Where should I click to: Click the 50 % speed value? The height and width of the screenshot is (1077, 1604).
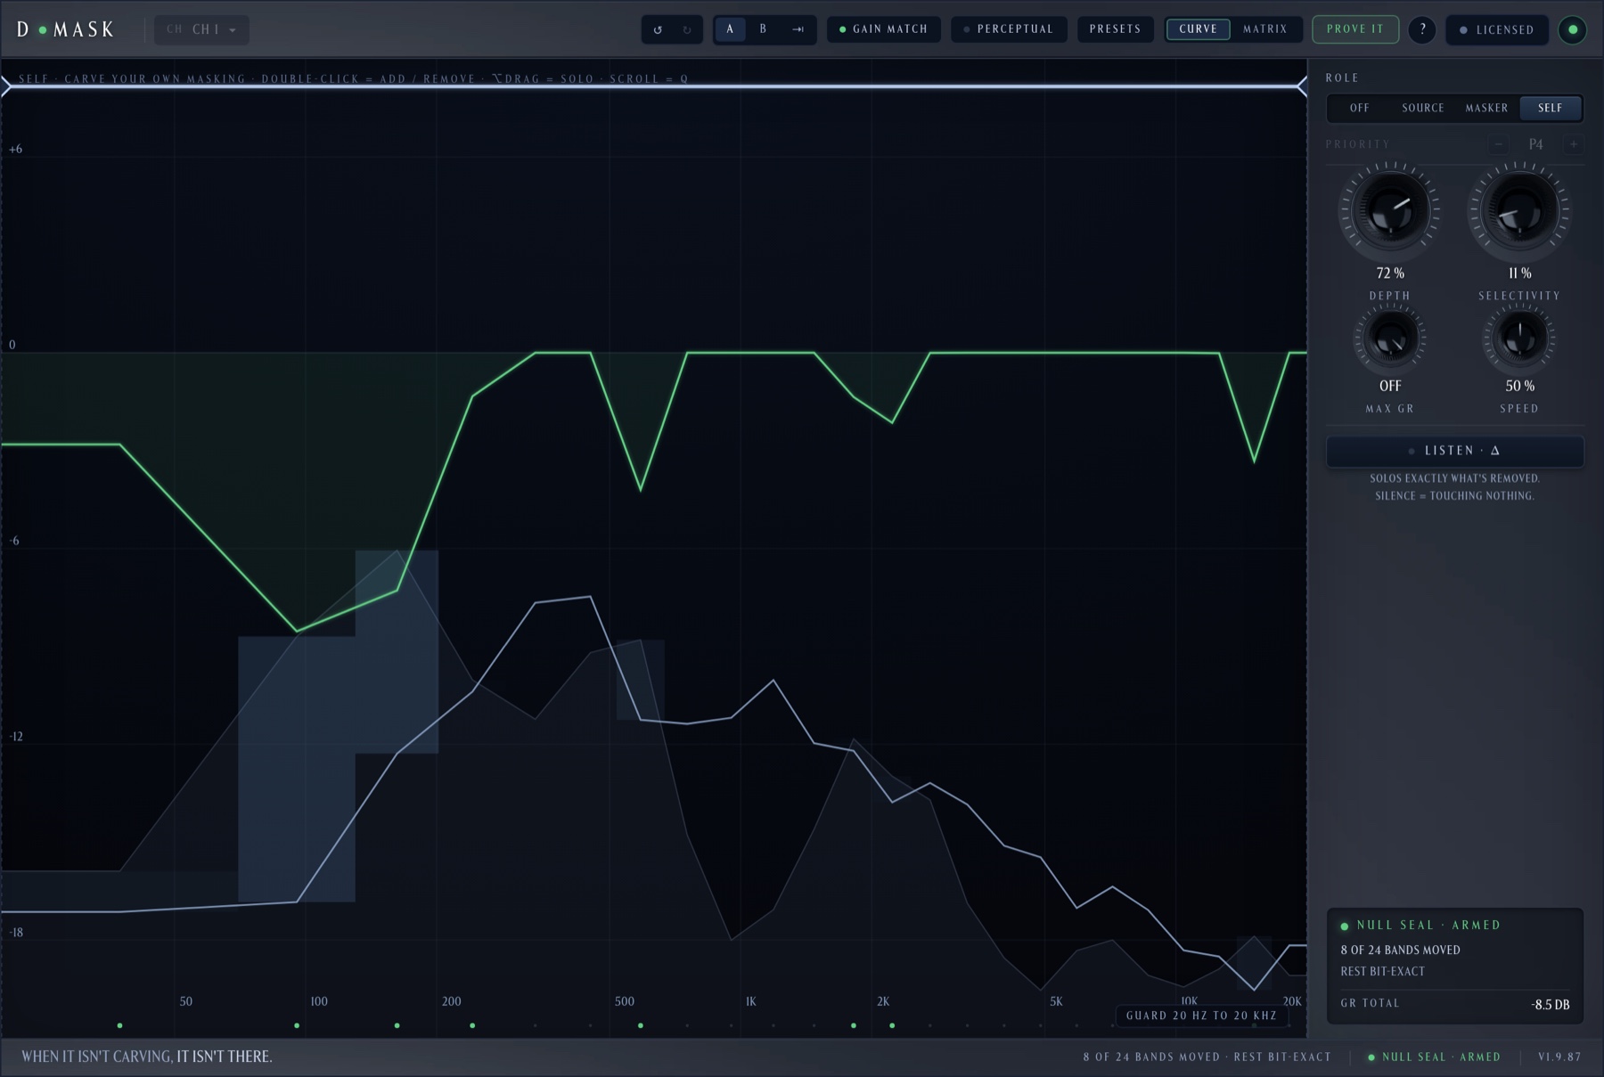coord(1519,386)
